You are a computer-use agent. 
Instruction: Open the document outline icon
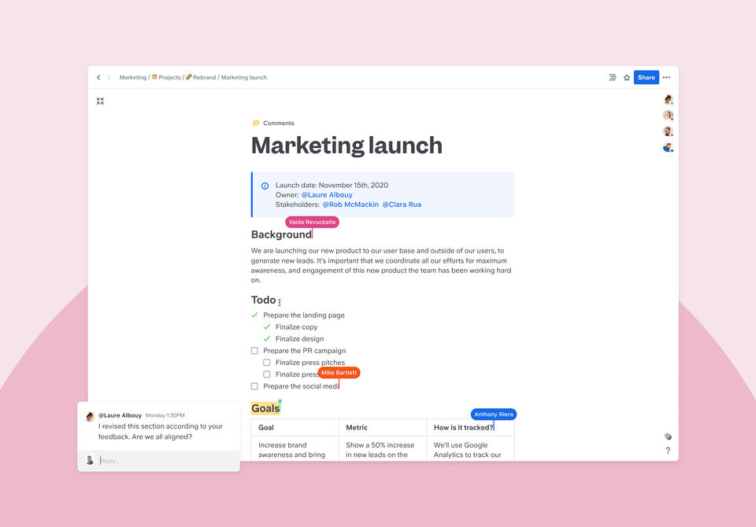click(x=613, y=77)
